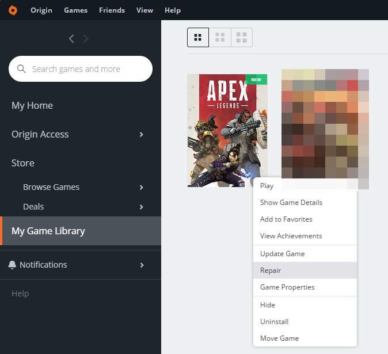Click the NEW badge on Apex Legends
This screenshot has width=388, height=354.
point(256,79)
